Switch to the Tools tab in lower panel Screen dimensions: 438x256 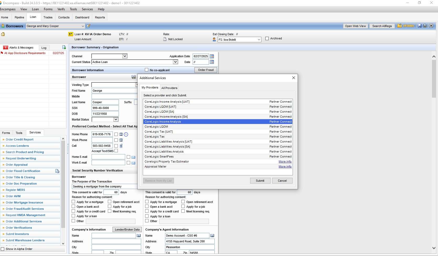pyautogui.click(x=19, y=133)
